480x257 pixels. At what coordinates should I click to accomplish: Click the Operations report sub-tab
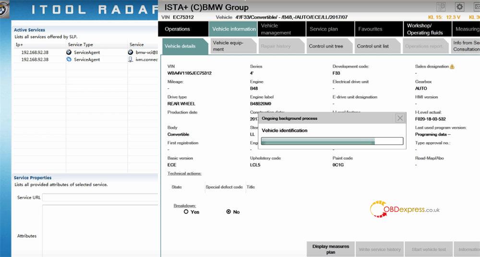tap(426, 46)
